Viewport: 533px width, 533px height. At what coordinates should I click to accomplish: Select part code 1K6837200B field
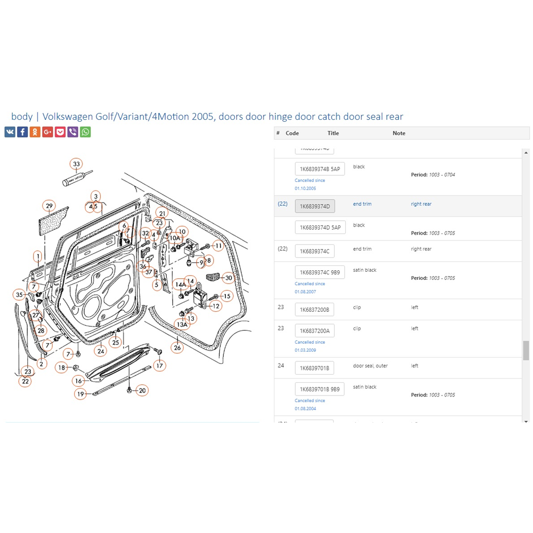coord(314,310)
